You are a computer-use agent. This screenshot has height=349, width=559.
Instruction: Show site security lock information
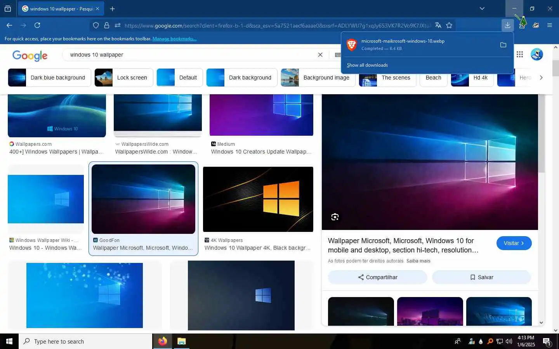107,25
